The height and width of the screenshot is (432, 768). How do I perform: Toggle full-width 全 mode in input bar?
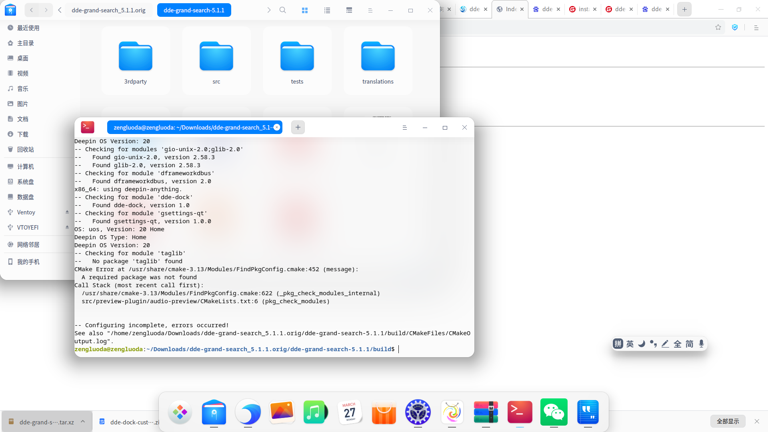point(677,344)
